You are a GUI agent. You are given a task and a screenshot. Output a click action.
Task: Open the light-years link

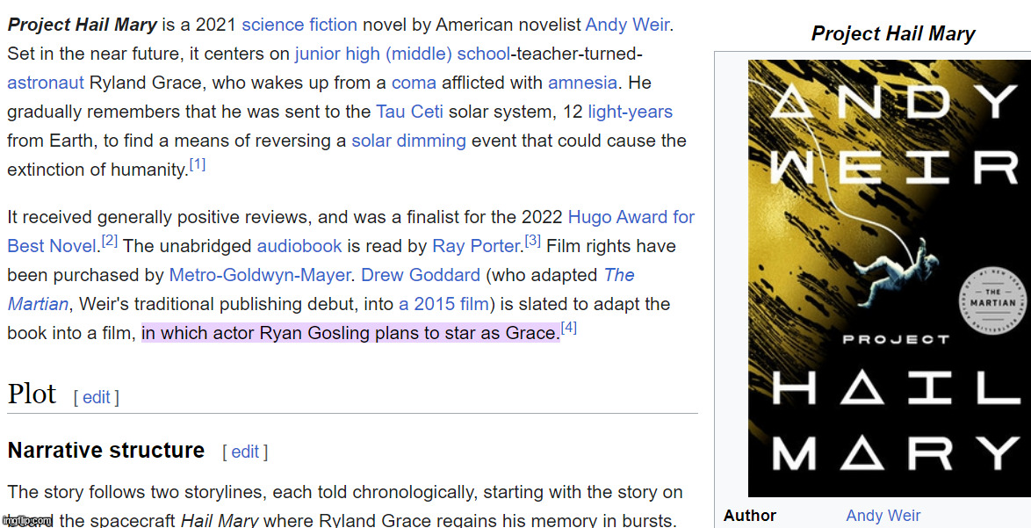[630, 111]
